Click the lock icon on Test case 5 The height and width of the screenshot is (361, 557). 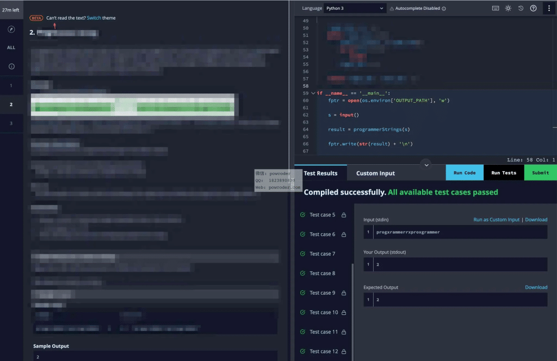[x=344, y=215]
